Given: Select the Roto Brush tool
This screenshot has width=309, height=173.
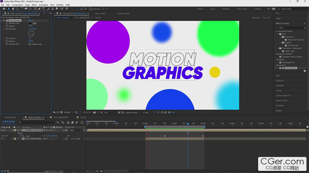Looking at the screenshot, I should [62, 9].
